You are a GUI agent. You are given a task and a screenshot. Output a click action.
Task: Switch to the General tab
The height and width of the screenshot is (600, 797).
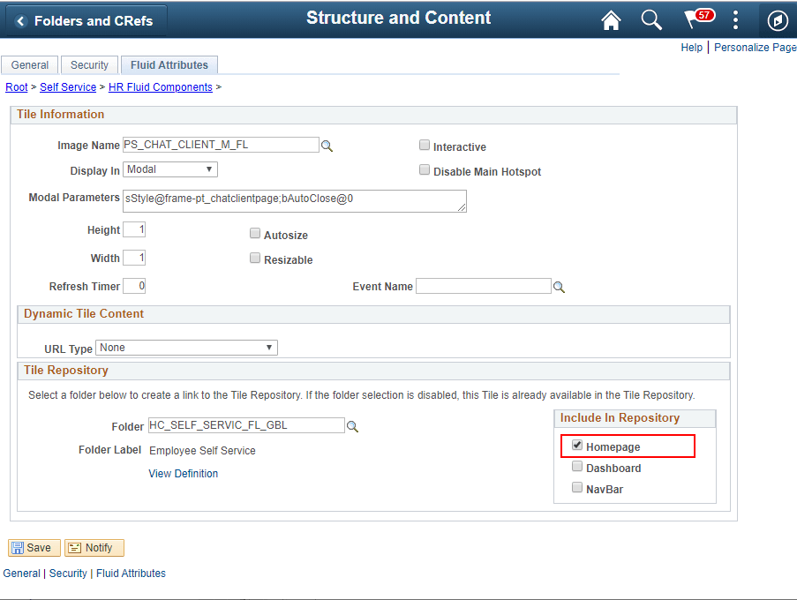point(30,65)
